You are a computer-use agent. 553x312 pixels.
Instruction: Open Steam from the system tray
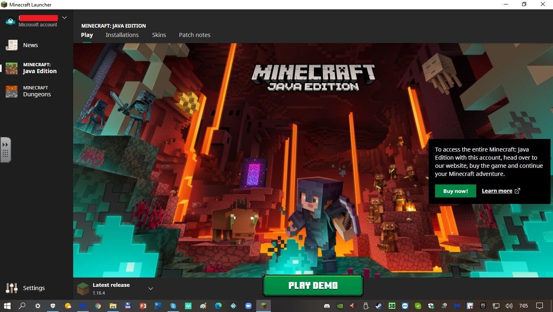tap(379, 306)
